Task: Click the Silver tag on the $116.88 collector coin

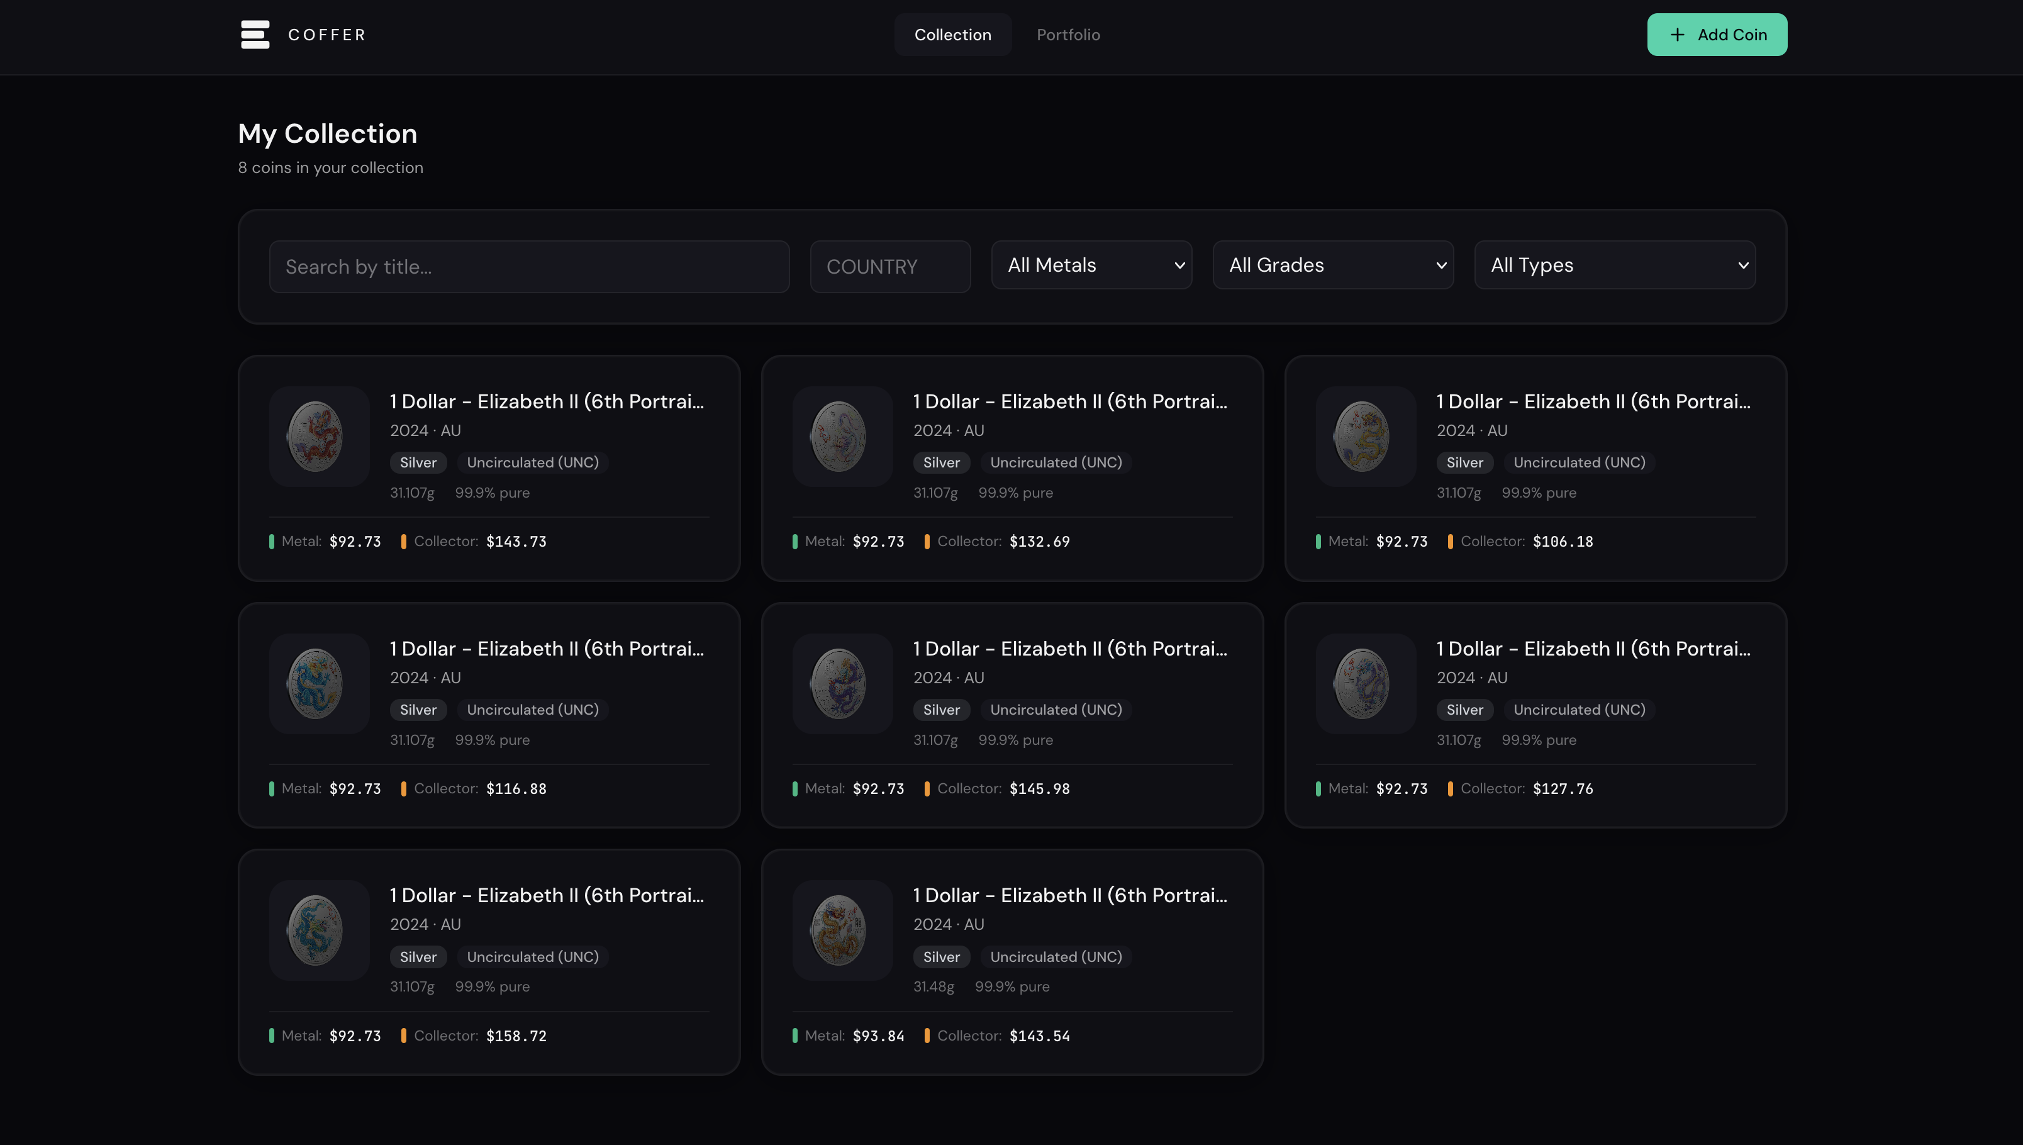Action: tap(418, 710)
